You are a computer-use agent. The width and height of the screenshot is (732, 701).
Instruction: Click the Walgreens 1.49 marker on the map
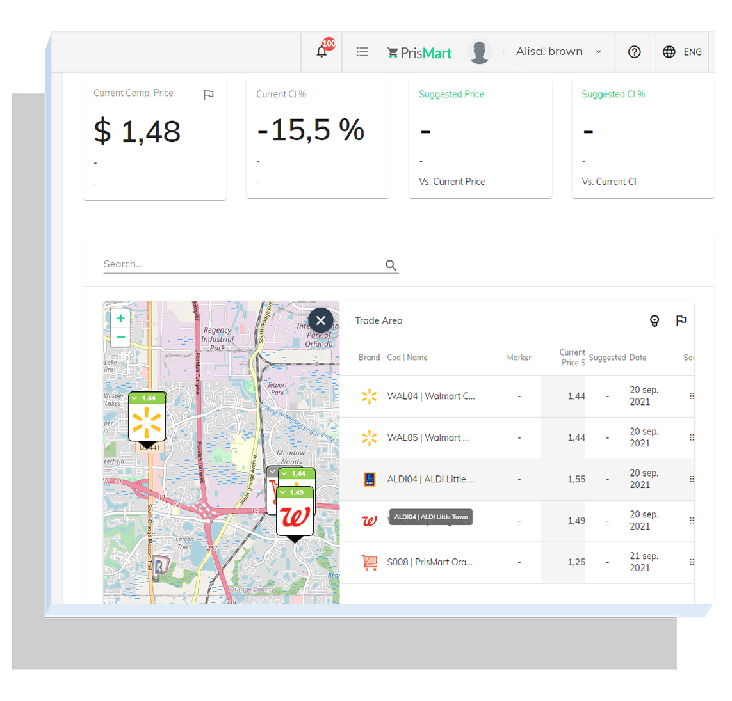pyautogui.click(x=295, y=516)
